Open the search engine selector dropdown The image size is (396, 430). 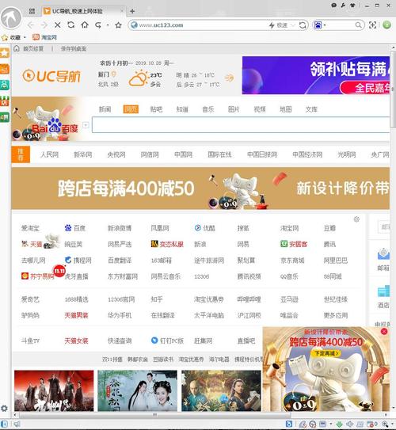point(325,25)
